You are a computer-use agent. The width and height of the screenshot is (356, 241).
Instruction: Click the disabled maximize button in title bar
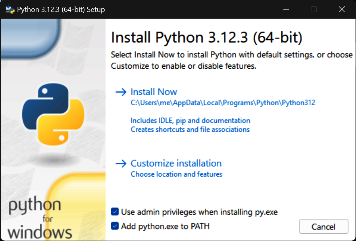point(314,10)
